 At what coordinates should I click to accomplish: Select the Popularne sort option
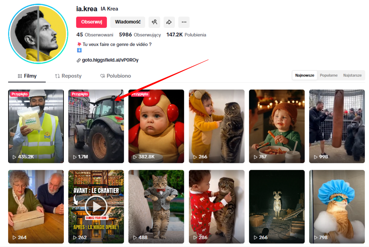pyautogui.click(x=329, y=75)
